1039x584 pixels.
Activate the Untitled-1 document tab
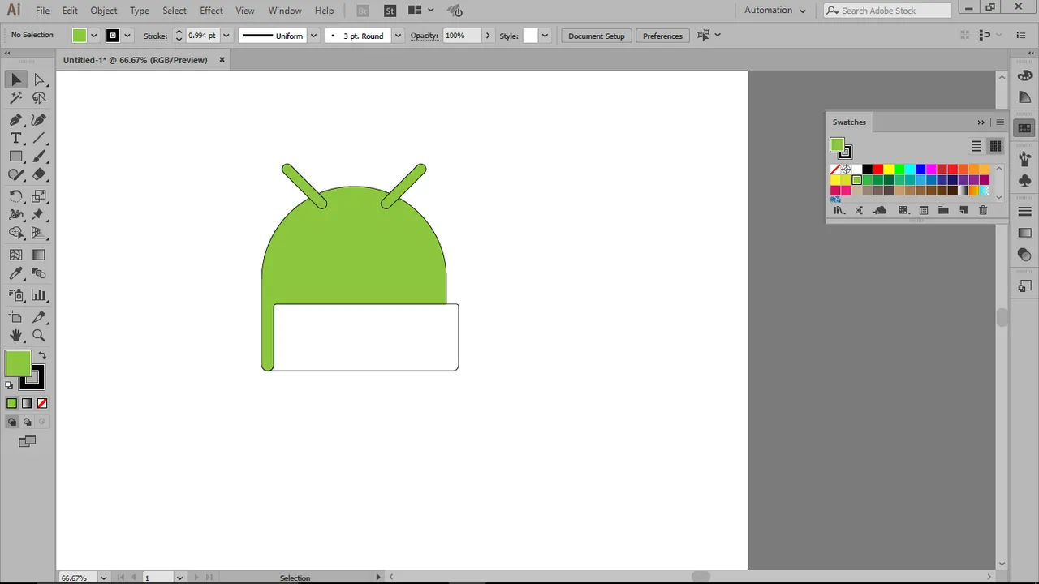[x=136, y=60]
